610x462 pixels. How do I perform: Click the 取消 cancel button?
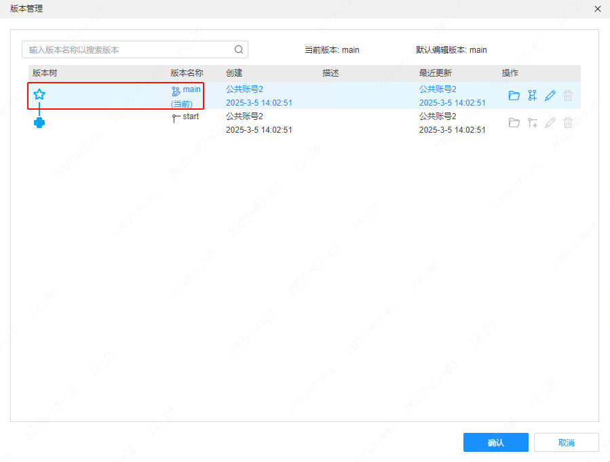coord(567,442)
